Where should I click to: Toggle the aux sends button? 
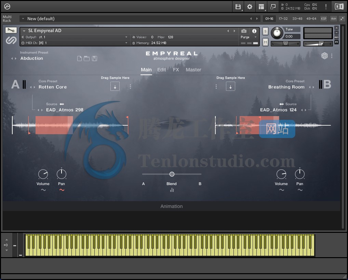pos(334,19)
